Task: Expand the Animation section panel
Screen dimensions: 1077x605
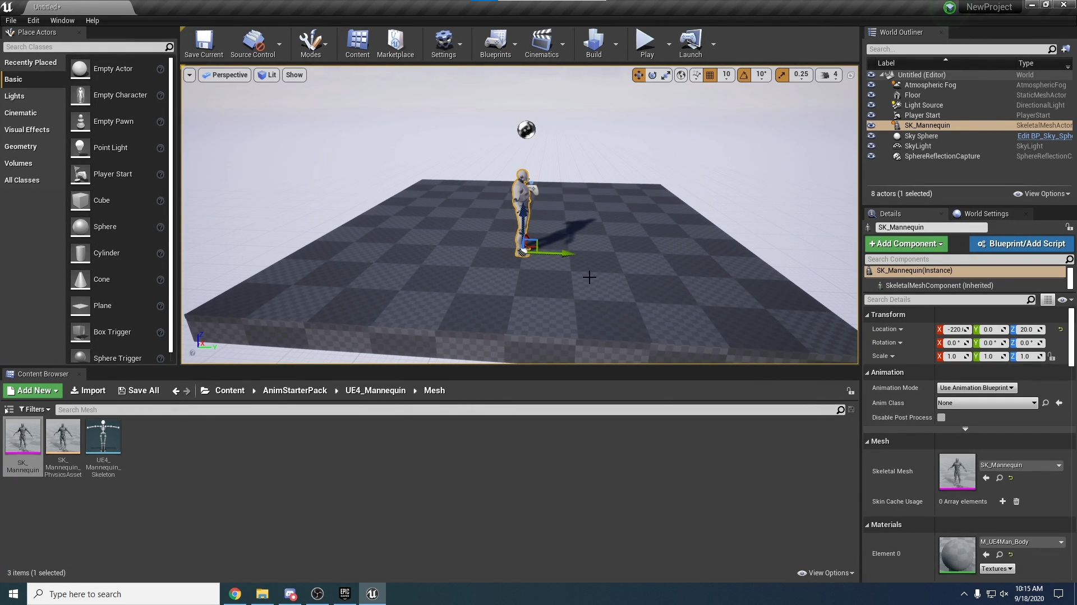Action: [869, 371]
